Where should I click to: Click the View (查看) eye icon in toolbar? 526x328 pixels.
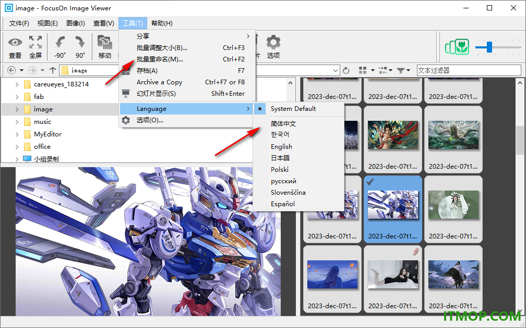[15, 43]
